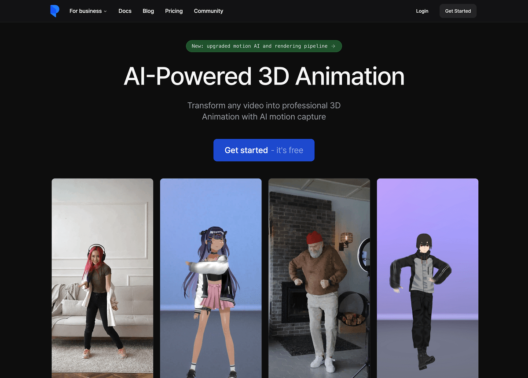
Task: Go to the Blog section
Action: point(148,11)
